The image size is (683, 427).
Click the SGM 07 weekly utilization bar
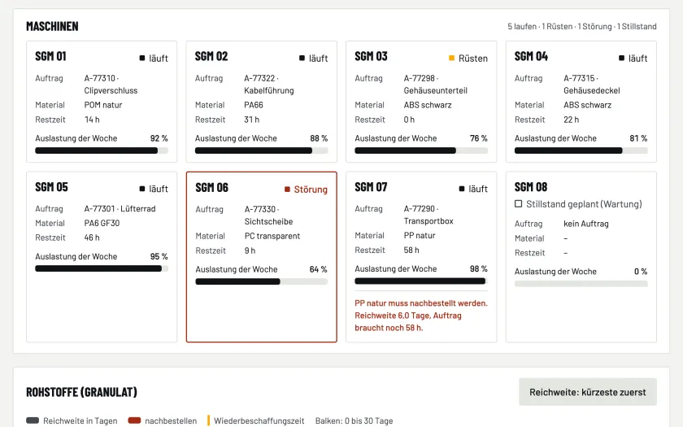421,281
